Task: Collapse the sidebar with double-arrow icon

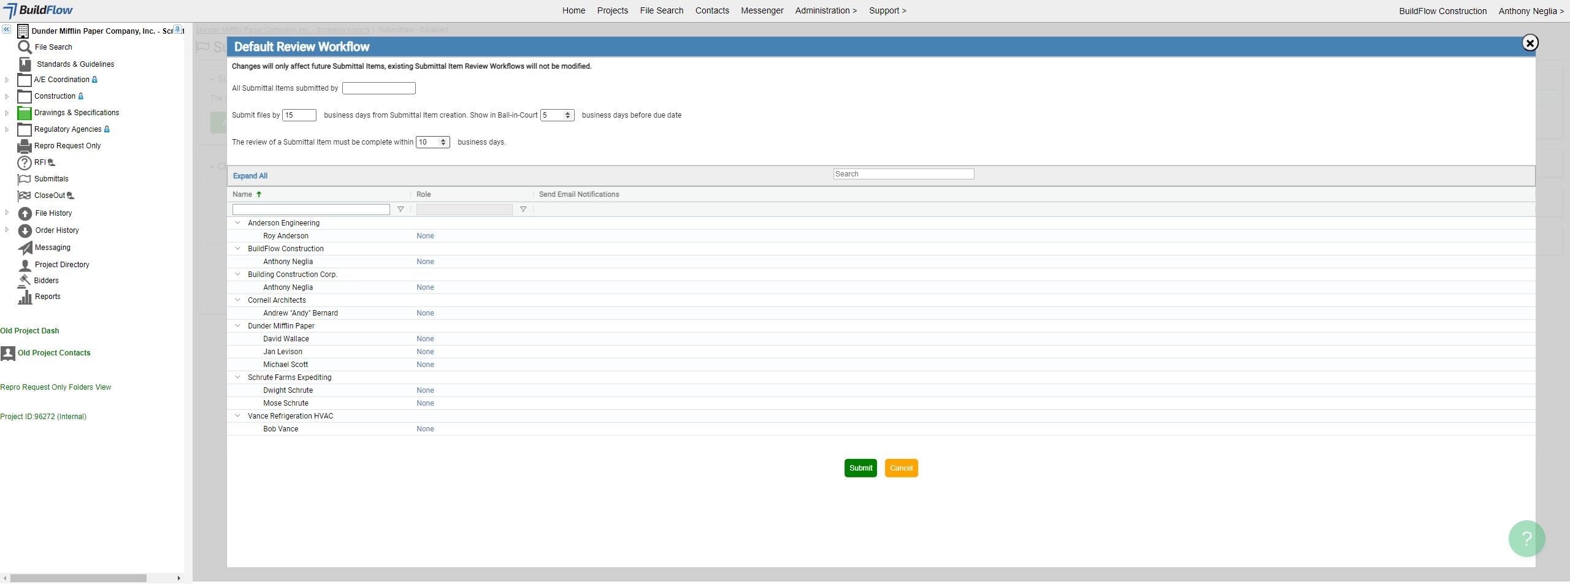Action: click(x=6, y=29)
